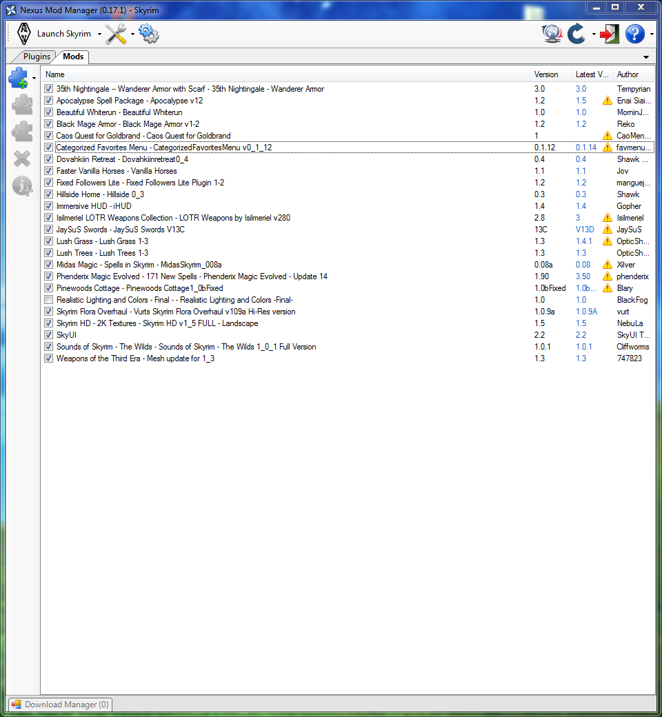Screen dimensions: 662x717
Task: Open the Download Manager (0) panel
Action: 61,705
